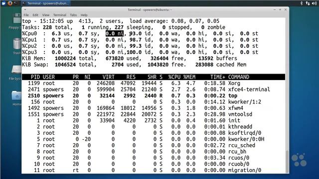The image size is (319, 179).
Task: Click the '%Cpu0' label
Action: coord(29,33)
